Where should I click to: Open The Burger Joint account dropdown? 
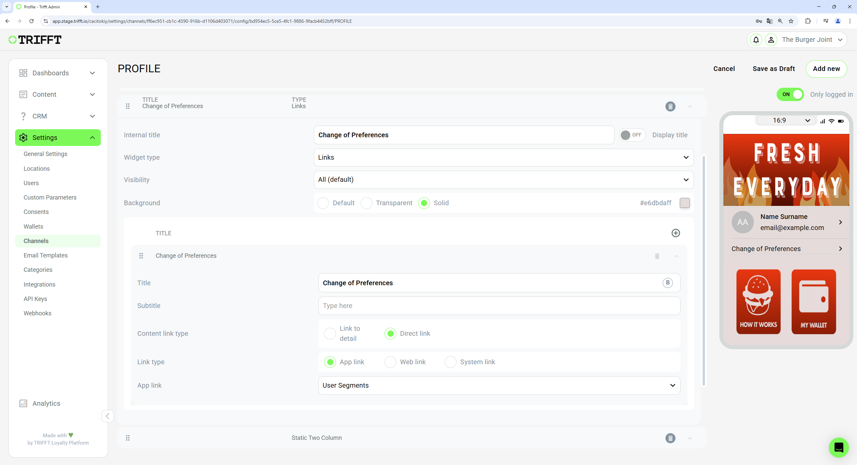[x=812, y=40]
